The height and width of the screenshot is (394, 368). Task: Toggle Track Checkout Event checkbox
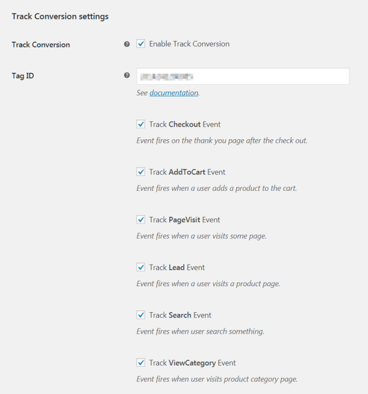[x=141, y=124]
